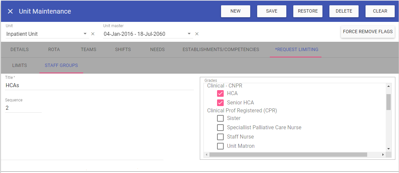Go to Establishments/Competencies tab
The height and width of the screenshot is (173, 399).
pyautogui.click(x=221, y=50)
